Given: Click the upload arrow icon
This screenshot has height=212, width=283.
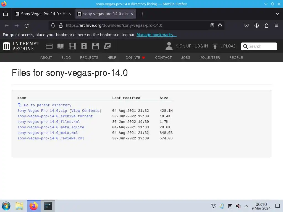Looking at the screenshot, I should coord(215,46).
